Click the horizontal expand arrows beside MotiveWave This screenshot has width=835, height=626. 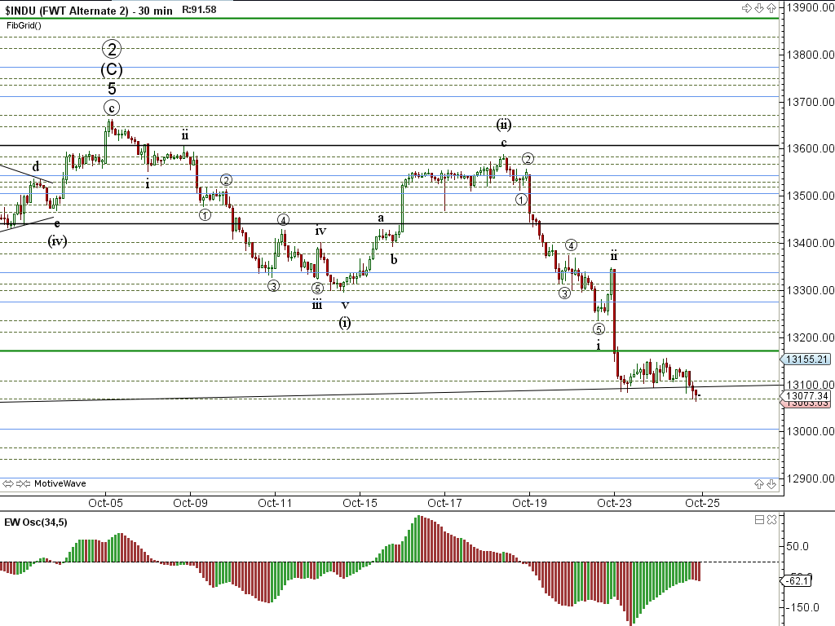[x=10, y=483]
